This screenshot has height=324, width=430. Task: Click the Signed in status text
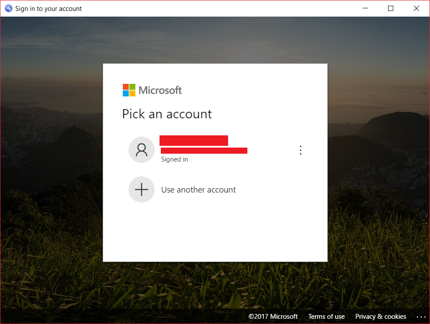(x=174, y=159)
